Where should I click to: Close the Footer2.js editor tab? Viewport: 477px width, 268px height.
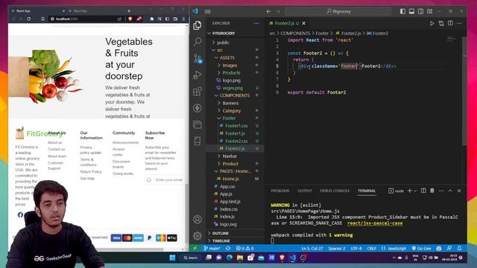[x=304, y=23]
